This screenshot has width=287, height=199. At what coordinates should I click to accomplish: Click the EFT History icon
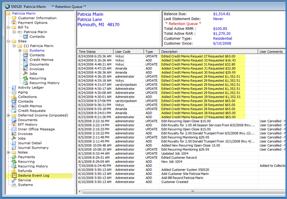click(x=14, y=124)
